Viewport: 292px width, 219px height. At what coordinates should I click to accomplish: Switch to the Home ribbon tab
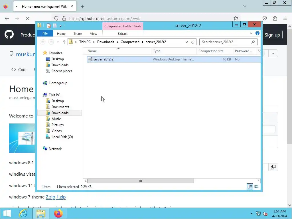pos(61,34)
